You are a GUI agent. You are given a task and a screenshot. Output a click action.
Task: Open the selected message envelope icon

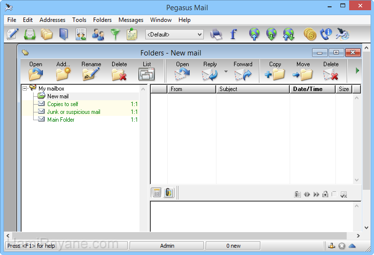pyautogui.click(x=182, y=71)
